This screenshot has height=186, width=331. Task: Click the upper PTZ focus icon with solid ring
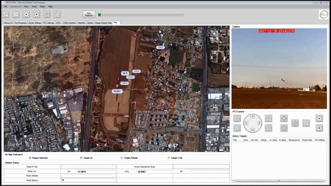[x=268, y=119]
